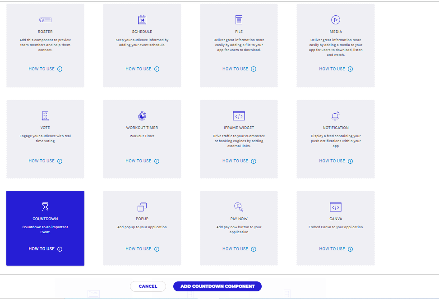Click the Countdown hourglass icon
Viewport: 439px width, 299px height.
(45, 207)
